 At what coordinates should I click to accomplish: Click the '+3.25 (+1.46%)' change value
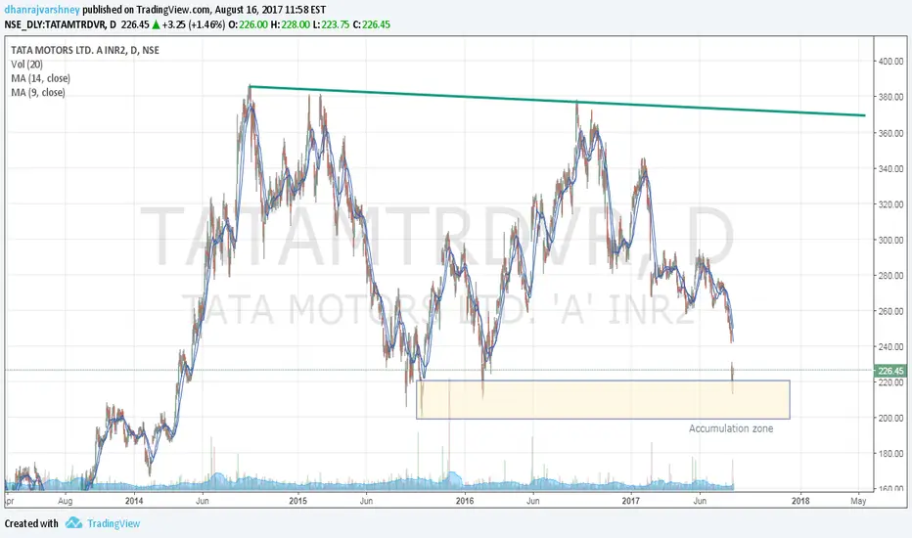pos(193,24)
